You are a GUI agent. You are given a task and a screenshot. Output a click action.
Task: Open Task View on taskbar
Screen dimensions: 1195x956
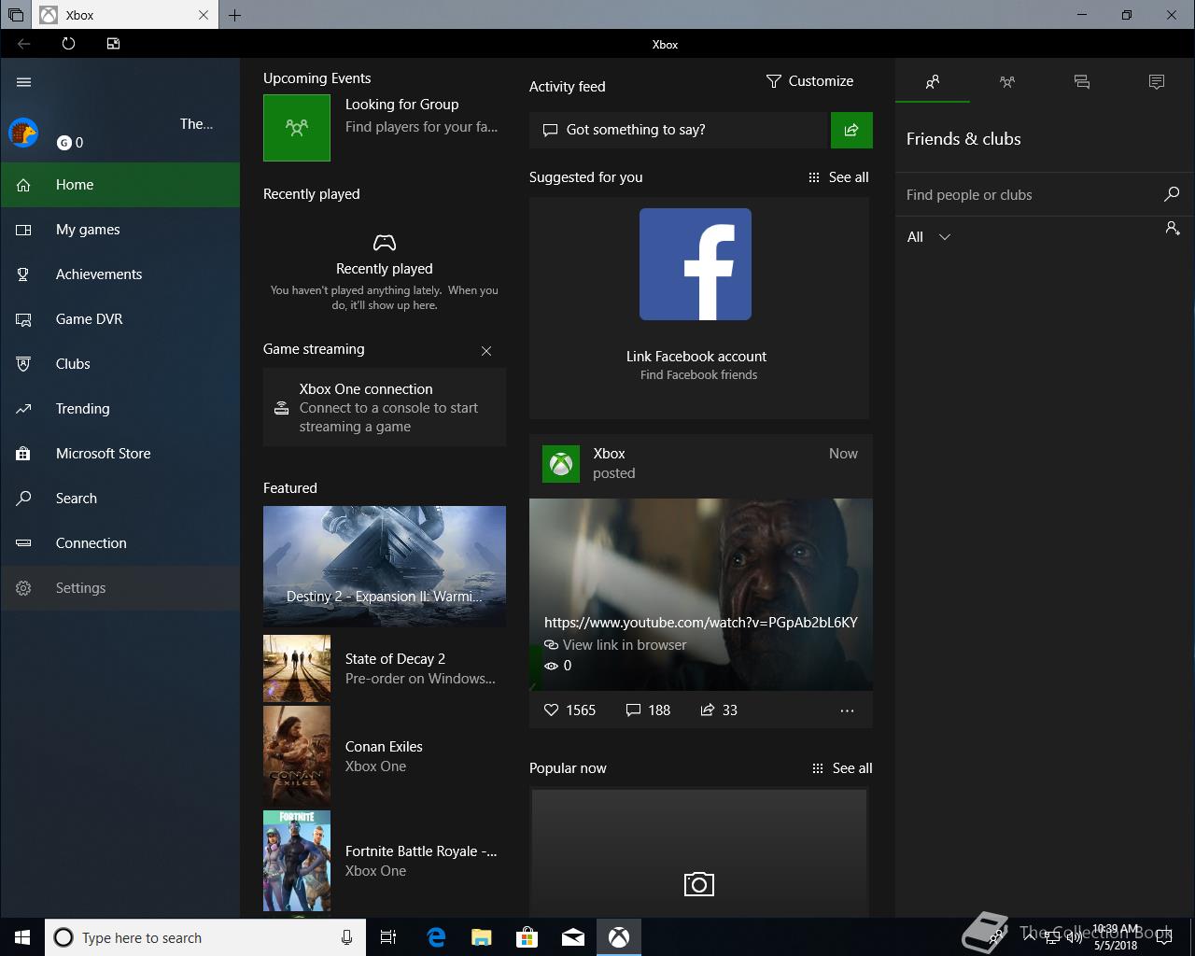coord(388,937)
